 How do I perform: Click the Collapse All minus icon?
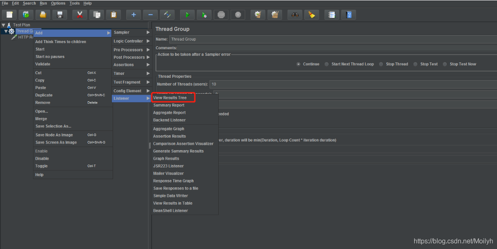coord(150,15)
